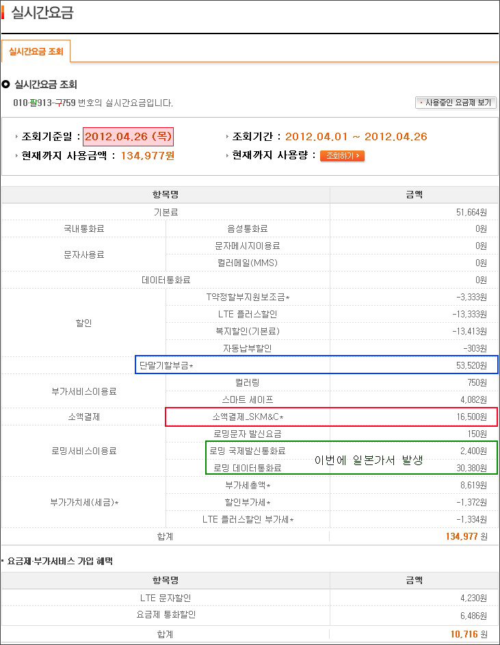Click the LTE 플러스할인 discount row

(247, 314)
